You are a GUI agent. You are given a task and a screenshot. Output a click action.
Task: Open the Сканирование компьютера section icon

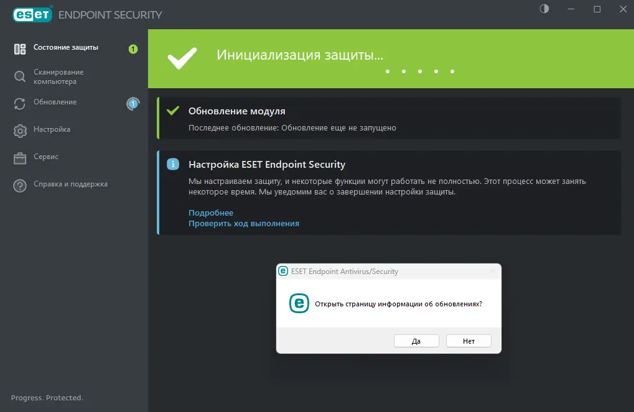(18, 76)
